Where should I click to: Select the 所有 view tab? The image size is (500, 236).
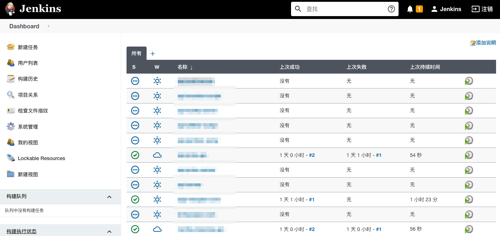tap(137, 53)
